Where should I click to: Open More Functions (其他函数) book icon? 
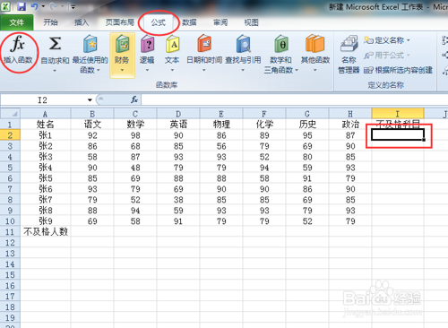pos(315,44)
